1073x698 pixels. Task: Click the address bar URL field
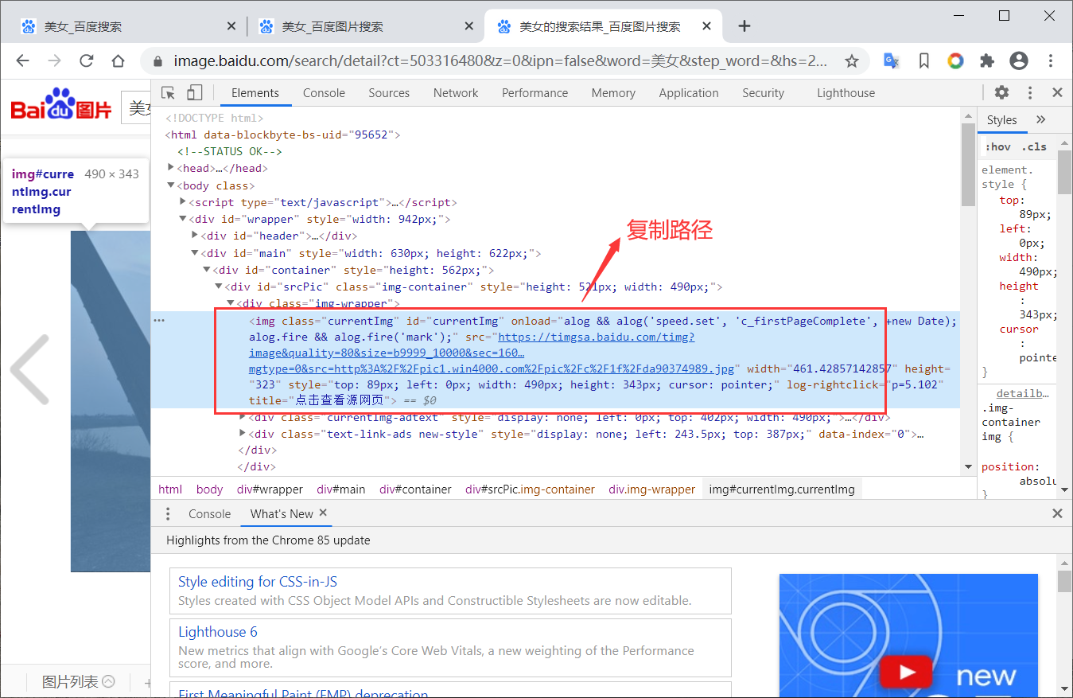(501, 60)
